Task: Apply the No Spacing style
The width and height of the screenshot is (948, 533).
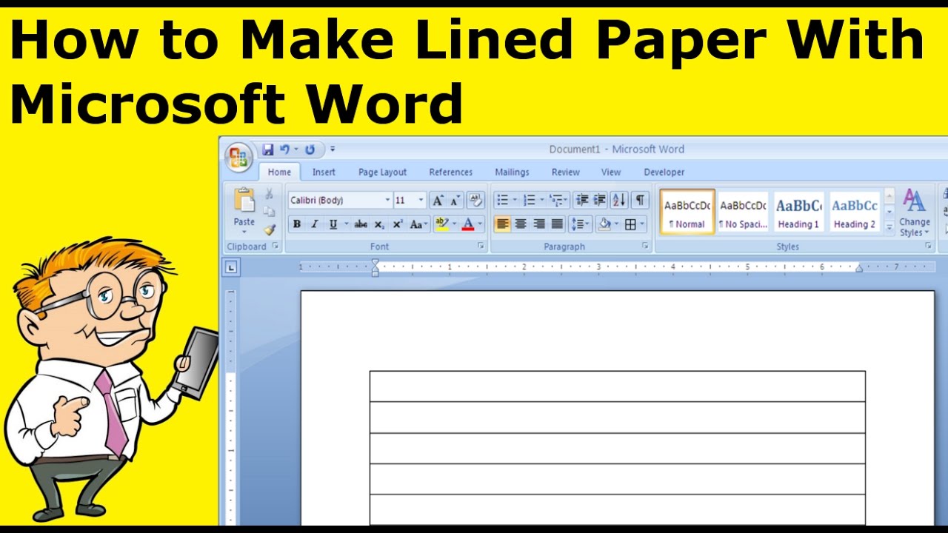Action: [x=743, y=213]
